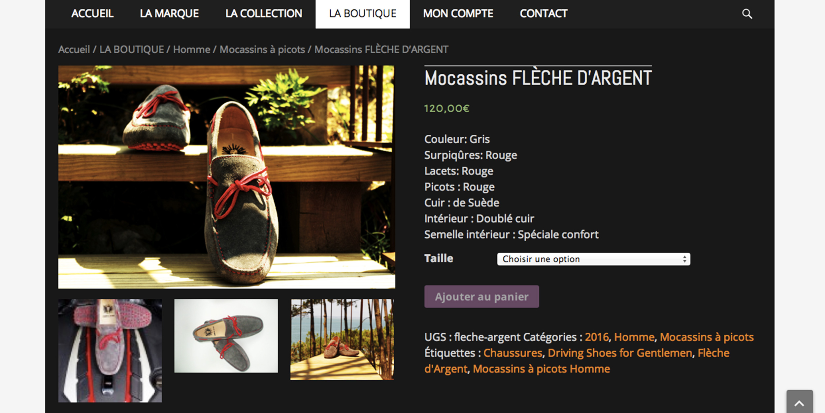The height and width of the screenshot is (413, 825).
Task: Enlarge the main moccasin product photo
Action: click(x=227, y=177)
